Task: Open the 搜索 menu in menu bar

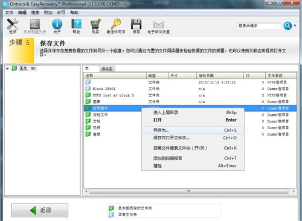Action: [35, 13]
